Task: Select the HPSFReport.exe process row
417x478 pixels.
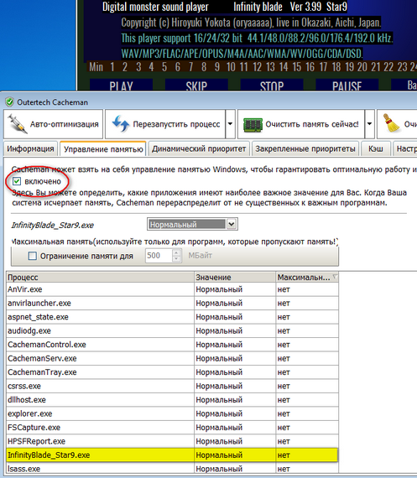Action: pyautogui.click(x=172, y=441)
